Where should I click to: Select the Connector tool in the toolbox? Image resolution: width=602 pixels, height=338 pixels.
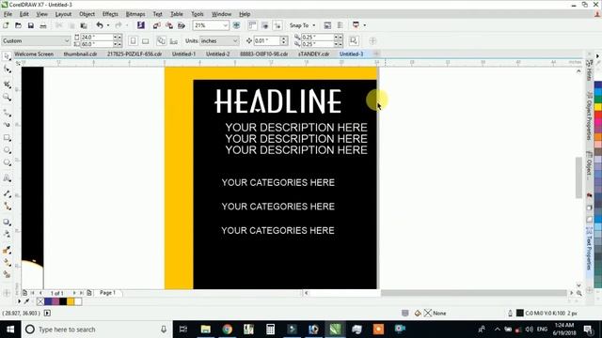tap(7, 207)
